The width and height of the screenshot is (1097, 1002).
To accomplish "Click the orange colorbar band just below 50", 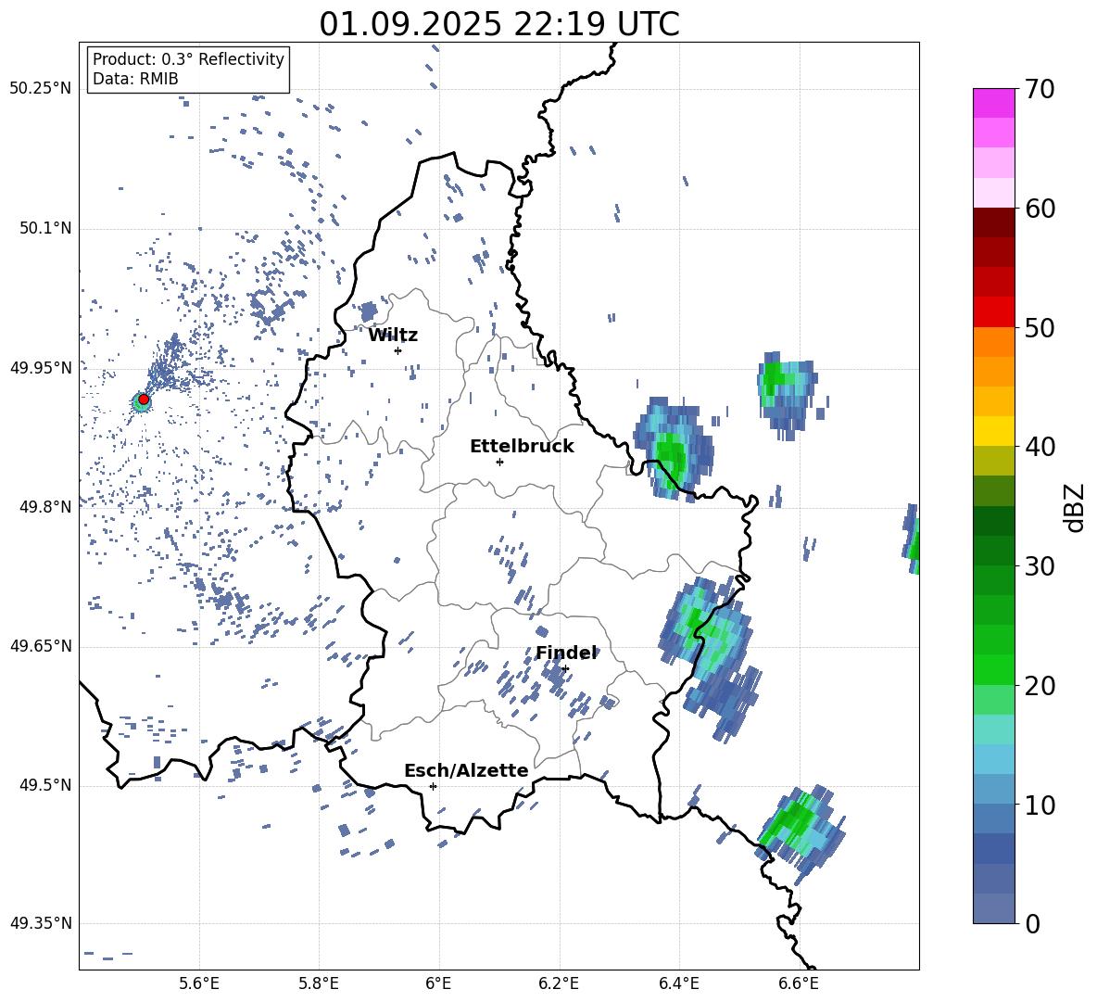I will coord(993,341).
